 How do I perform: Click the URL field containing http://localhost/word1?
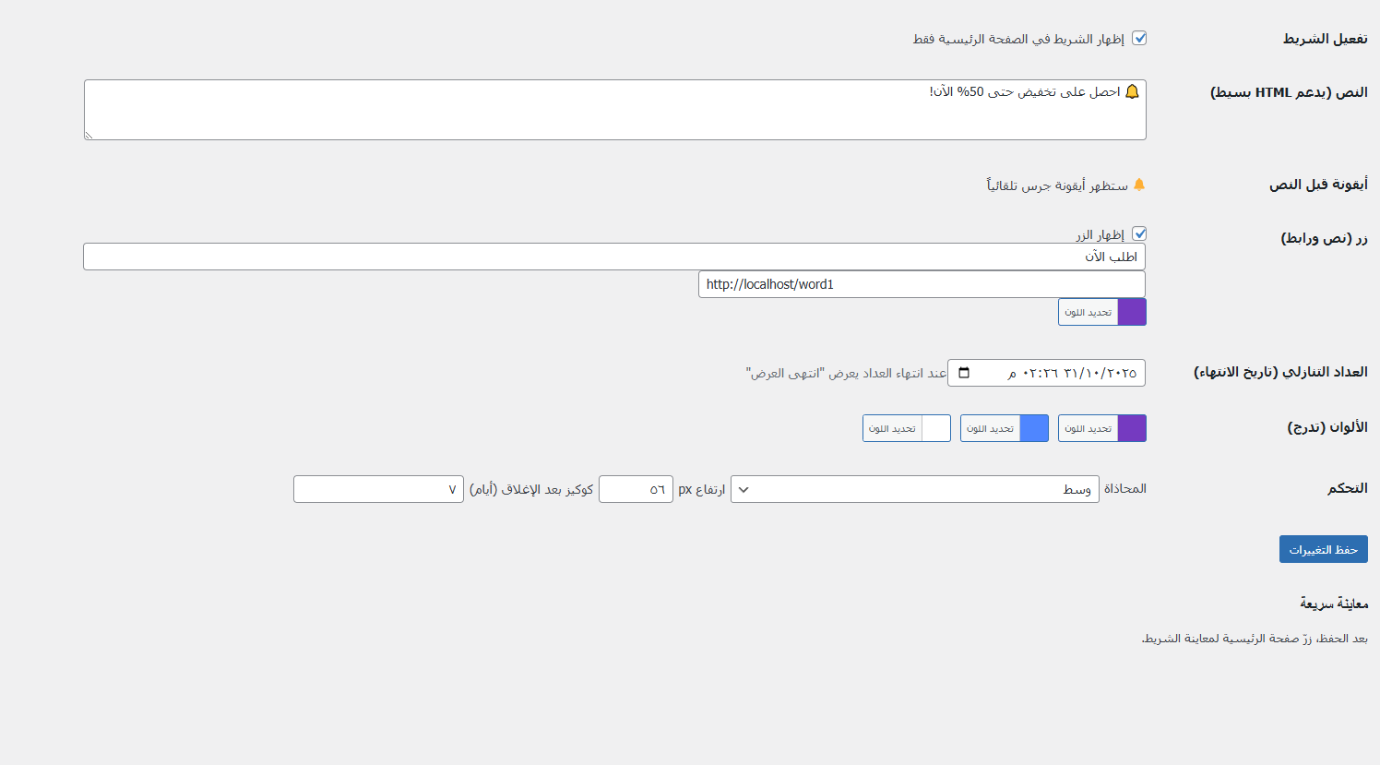(x=921, y=284)
